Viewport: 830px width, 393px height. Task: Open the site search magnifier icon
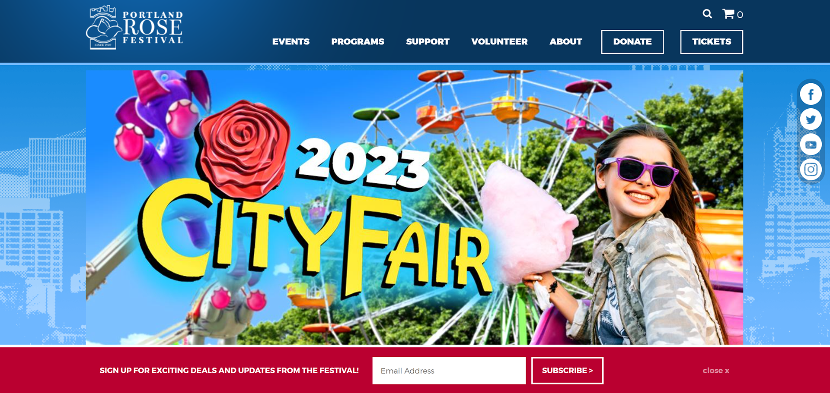pyautogui.click(x=707, y=14)
